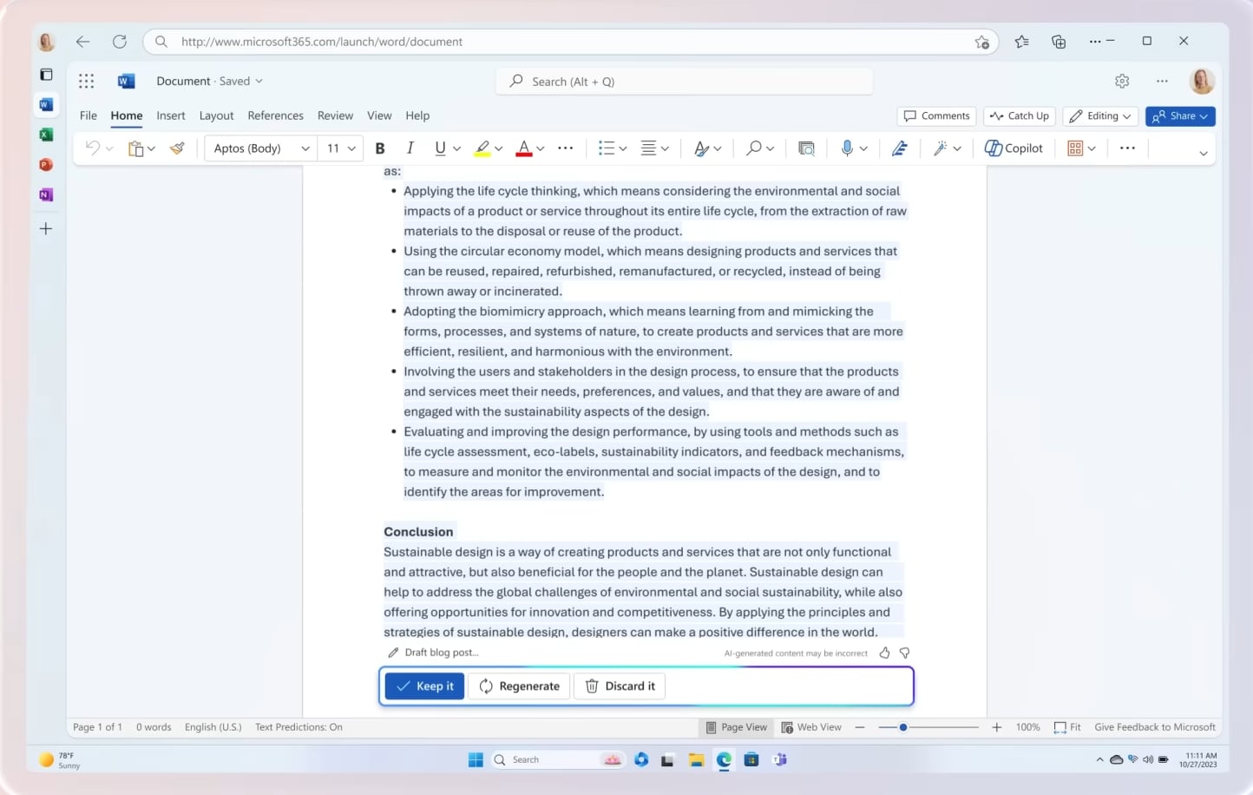
Task: Click the Regenerate button
Action: [519, 686]
